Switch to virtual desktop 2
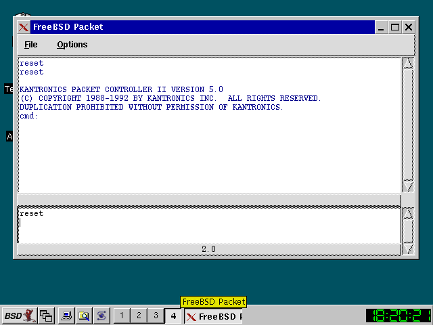The height and width of the screenshot is (325, 433). tap(139, 316)
